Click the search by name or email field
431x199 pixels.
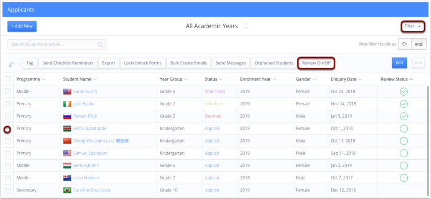pyautogui.click(x=56, y=44)
